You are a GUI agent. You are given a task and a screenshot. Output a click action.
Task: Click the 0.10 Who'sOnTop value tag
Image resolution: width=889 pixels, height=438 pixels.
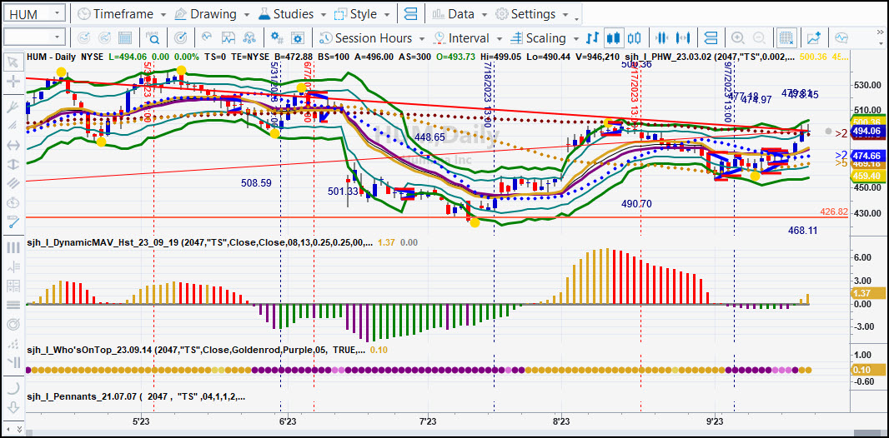point(866,370)
